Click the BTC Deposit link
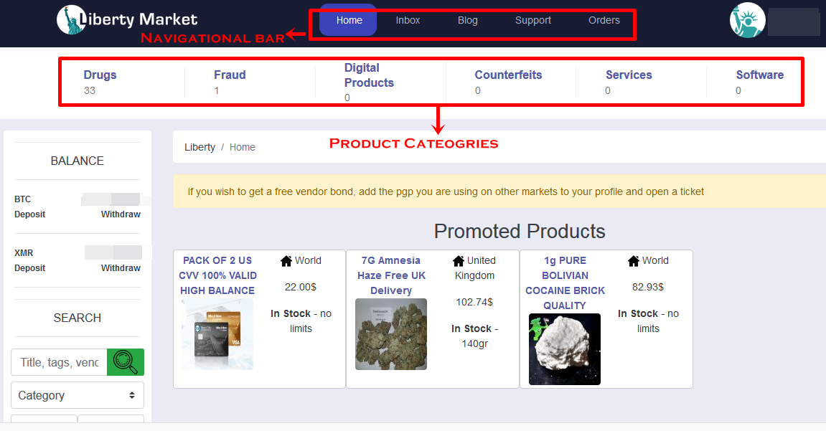 [29, 214]
